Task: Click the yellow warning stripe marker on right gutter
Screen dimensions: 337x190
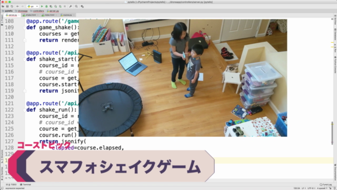Action: pyautogui.click(x=332, y=42)
